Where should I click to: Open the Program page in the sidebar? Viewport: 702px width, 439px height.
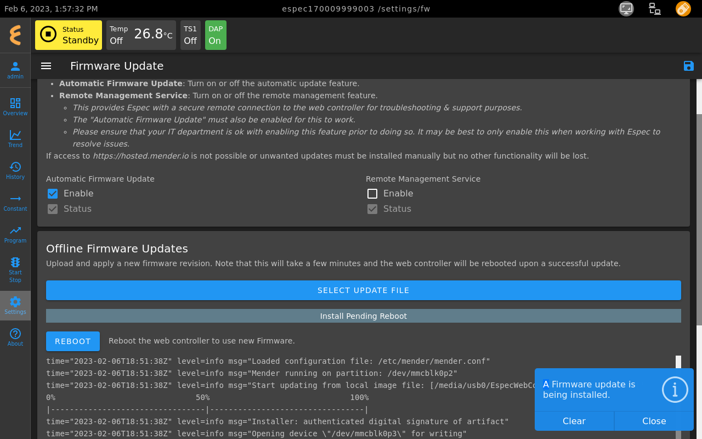tap(15, 234)
